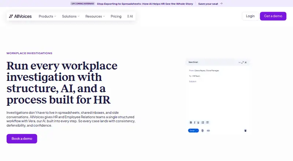The width and height of the screenshot is (293, 161).
Task: Click the 'Run every workplace investigation' headline
Action: pos(62,83)
